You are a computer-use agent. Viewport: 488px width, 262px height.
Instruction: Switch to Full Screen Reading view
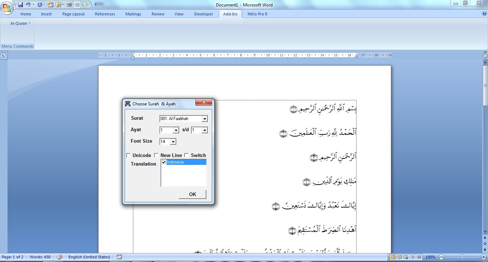click(x=400, y=257)
